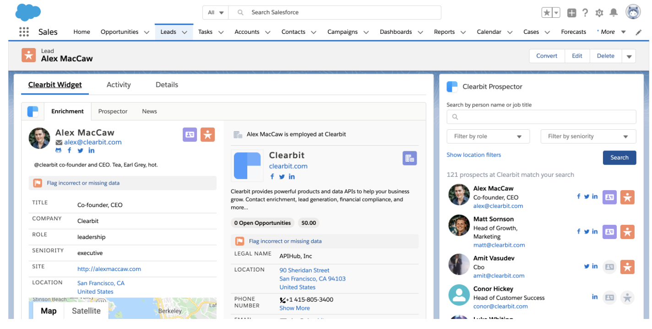Click Alex MacCaw's prospect row Facebook icon
652x329 pixels.
point(579,196)
